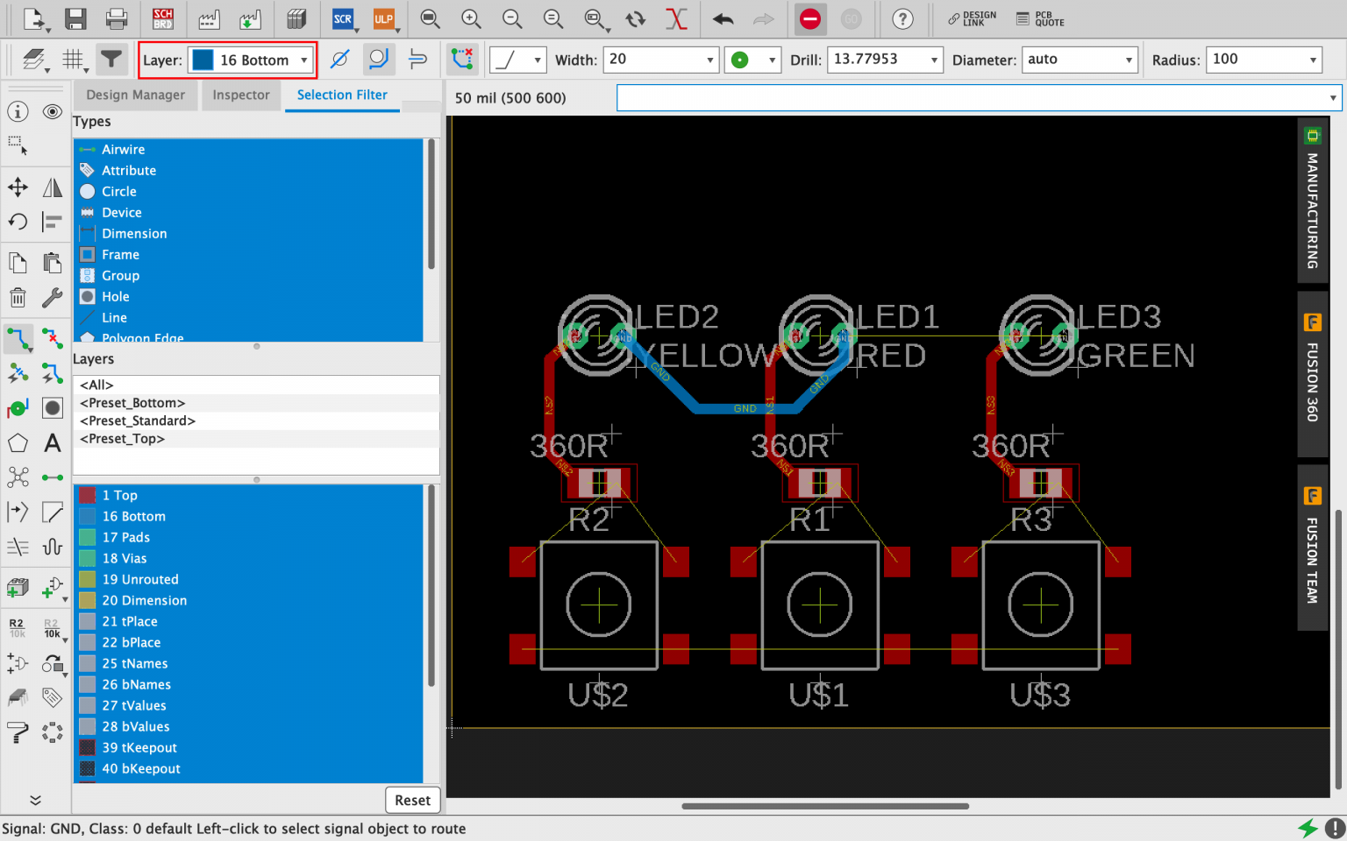Open the Layer dropdown showing 16 Bottom
1347x841 pixels.
pos(251,60)
